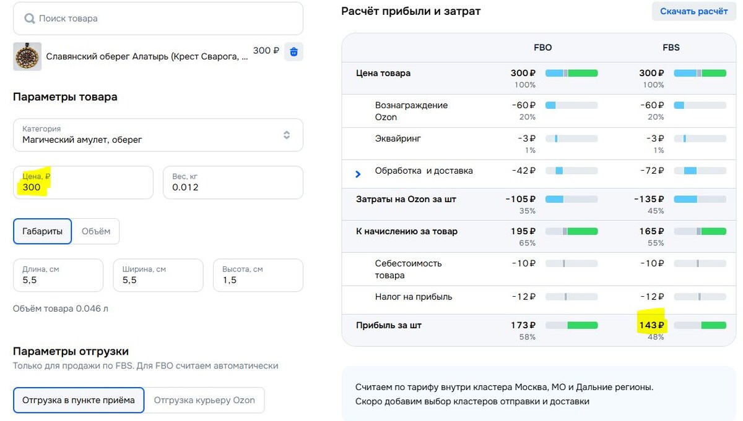743x421 pixels.
Task: Switch to the Габариты tab
Action: 42,231
